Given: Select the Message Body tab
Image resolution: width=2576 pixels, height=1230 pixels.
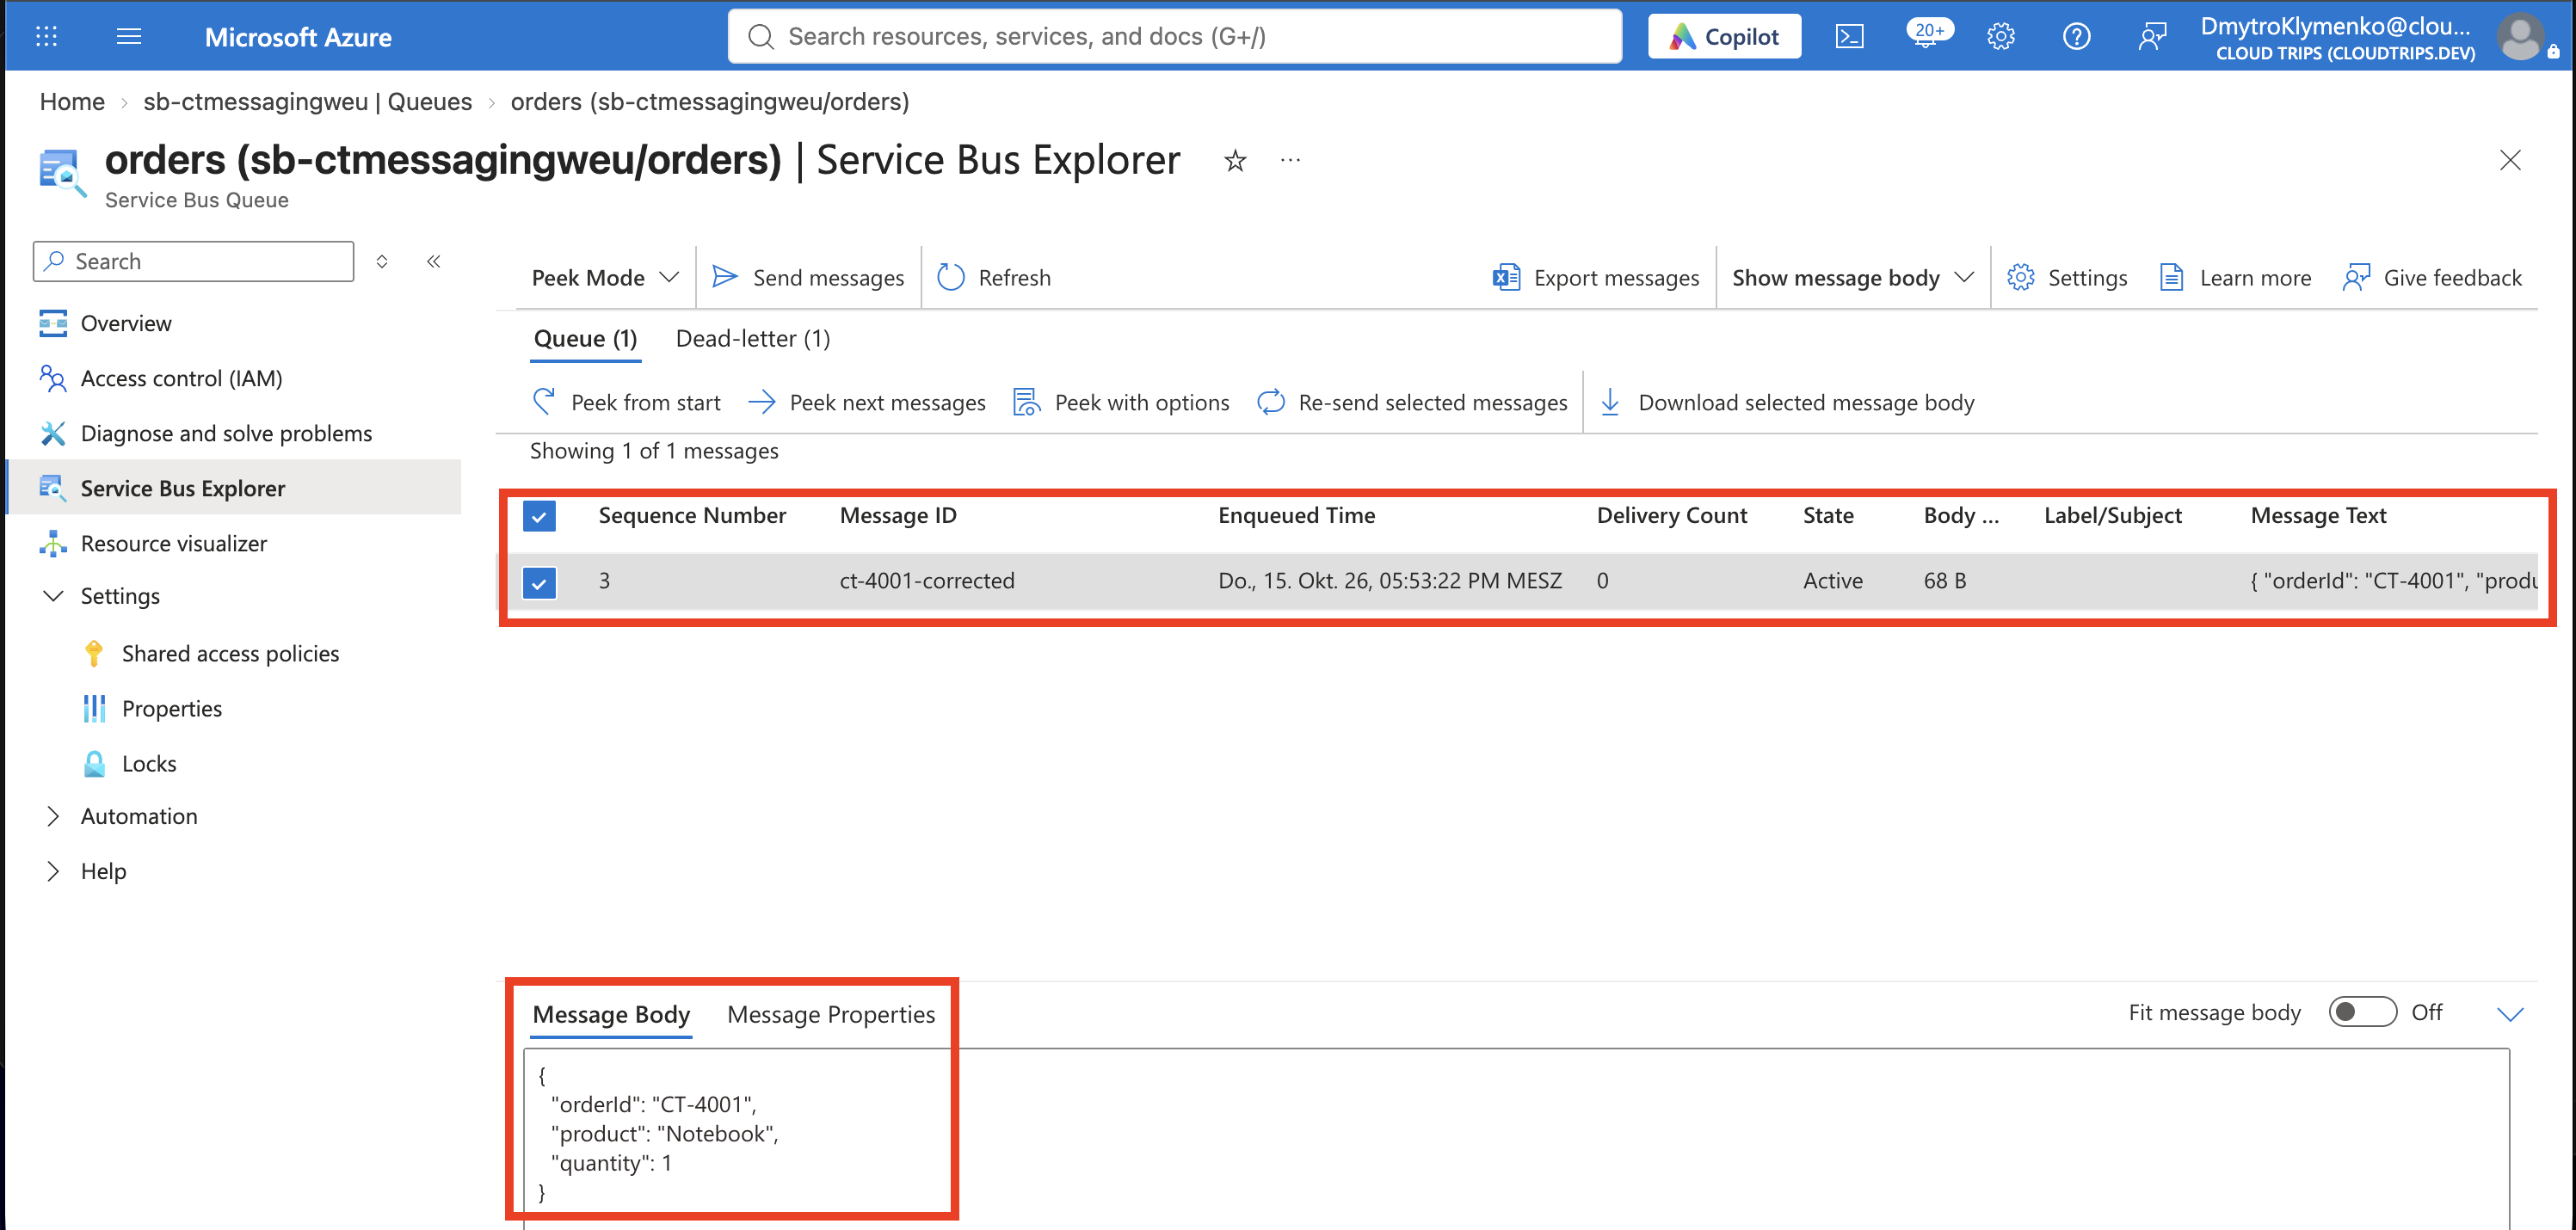Looking at the screenshot, I should (x=611, y=1014).
